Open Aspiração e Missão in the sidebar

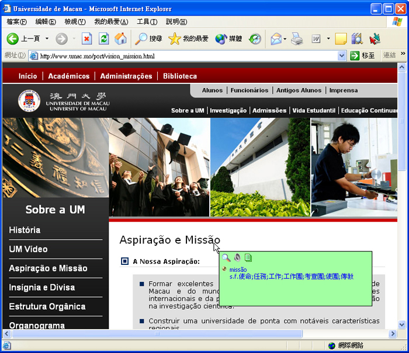point(48,268)
